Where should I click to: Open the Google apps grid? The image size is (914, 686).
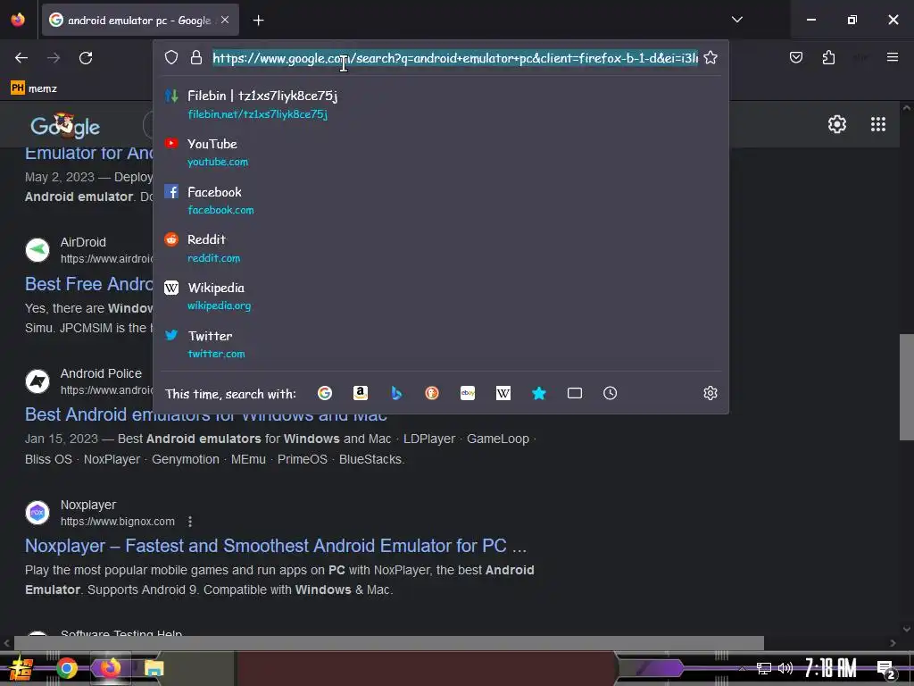point(878,124)
